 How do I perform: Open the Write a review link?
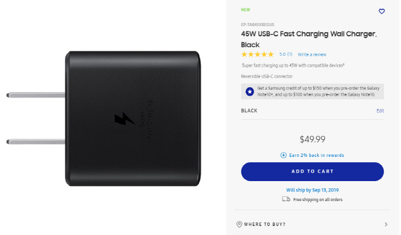[312, 55]
